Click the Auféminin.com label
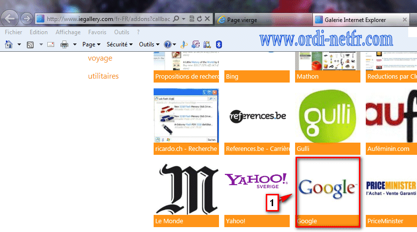 pos(391,148)
